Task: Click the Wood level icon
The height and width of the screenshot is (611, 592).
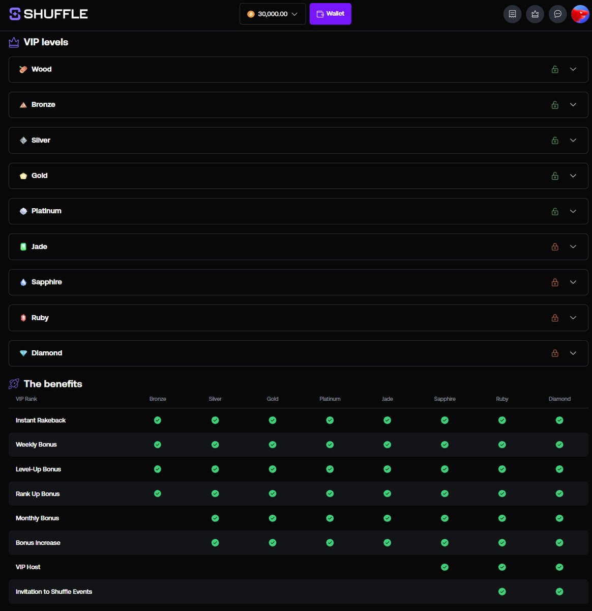Action: 23,69
